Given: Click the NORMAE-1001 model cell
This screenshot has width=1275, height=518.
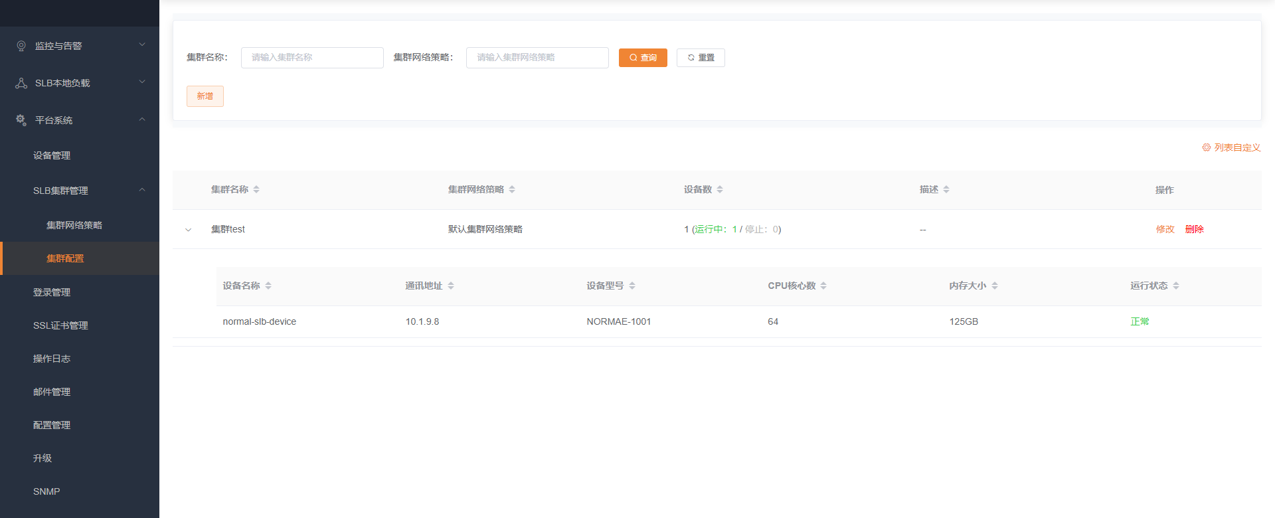Looking at the screenshot, I should point(619,321).
